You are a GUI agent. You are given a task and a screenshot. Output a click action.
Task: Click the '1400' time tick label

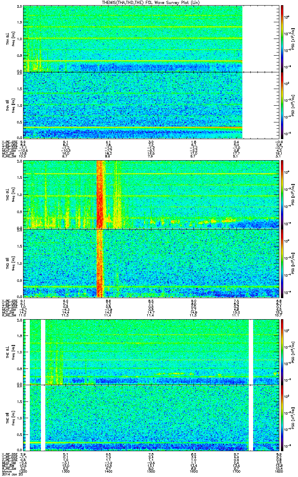[108, 471]
